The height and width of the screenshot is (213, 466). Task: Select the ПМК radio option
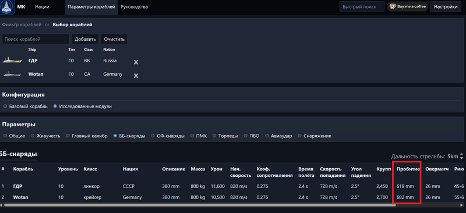click(199, 136)
